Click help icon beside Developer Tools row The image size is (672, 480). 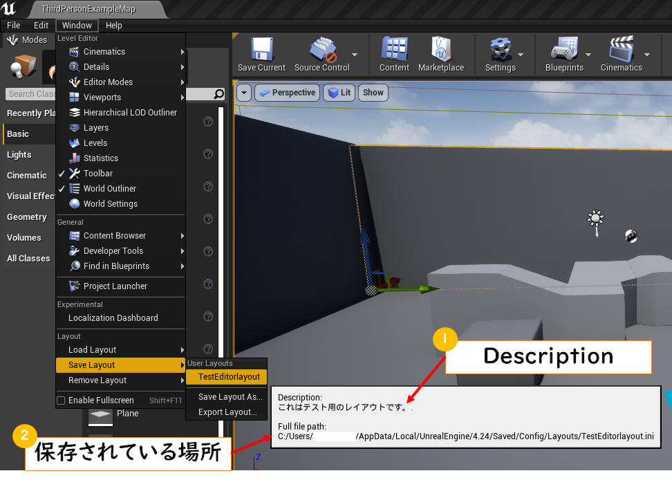pos(208,252)
